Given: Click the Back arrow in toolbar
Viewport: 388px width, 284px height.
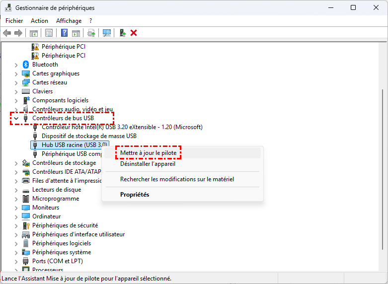Looking at the screenshot, I should point(7,33).
